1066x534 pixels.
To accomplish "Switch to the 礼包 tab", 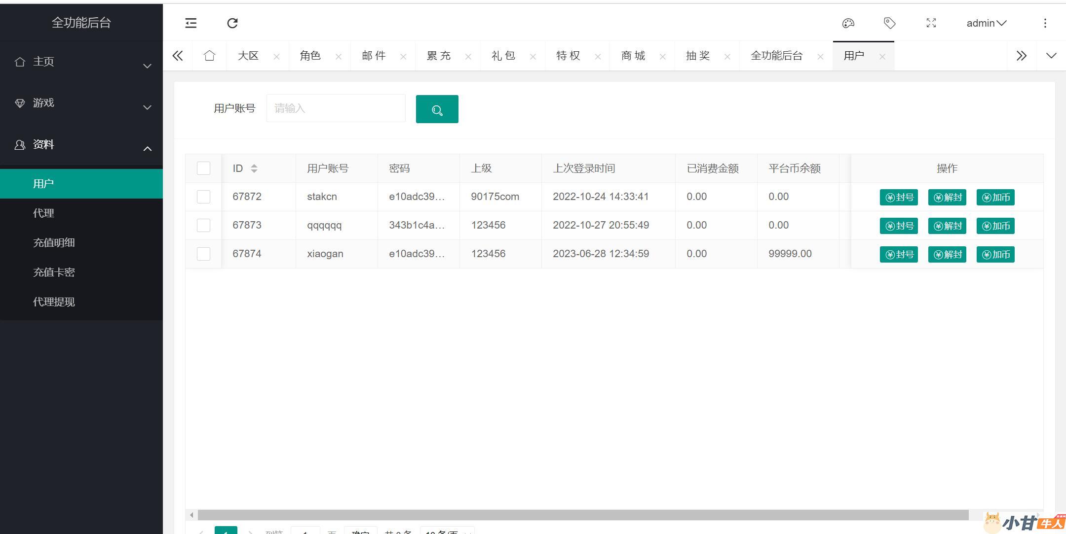I will 503,56.
